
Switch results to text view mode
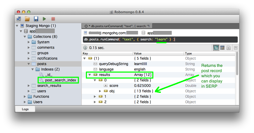(229, 48)
